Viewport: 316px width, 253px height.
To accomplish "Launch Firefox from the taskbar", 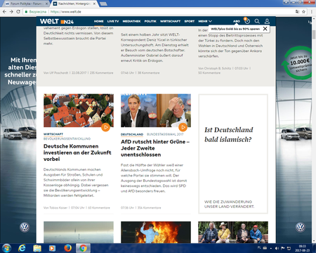I will coord(67,248).
